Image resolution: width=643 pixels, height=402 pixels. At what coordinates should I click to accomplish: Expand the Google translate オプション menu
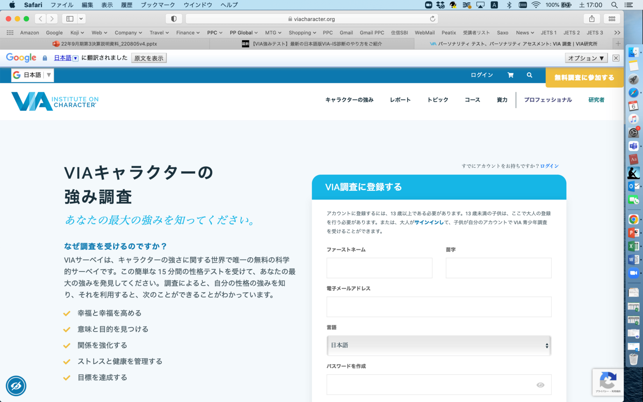tap(586, 58)
